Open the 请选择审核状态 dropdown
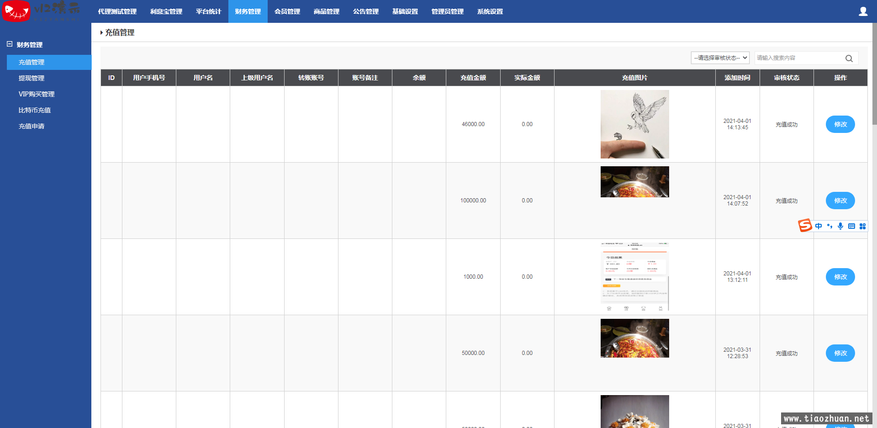The height and width of the screenshot is (428, 877). coord(720,58)
